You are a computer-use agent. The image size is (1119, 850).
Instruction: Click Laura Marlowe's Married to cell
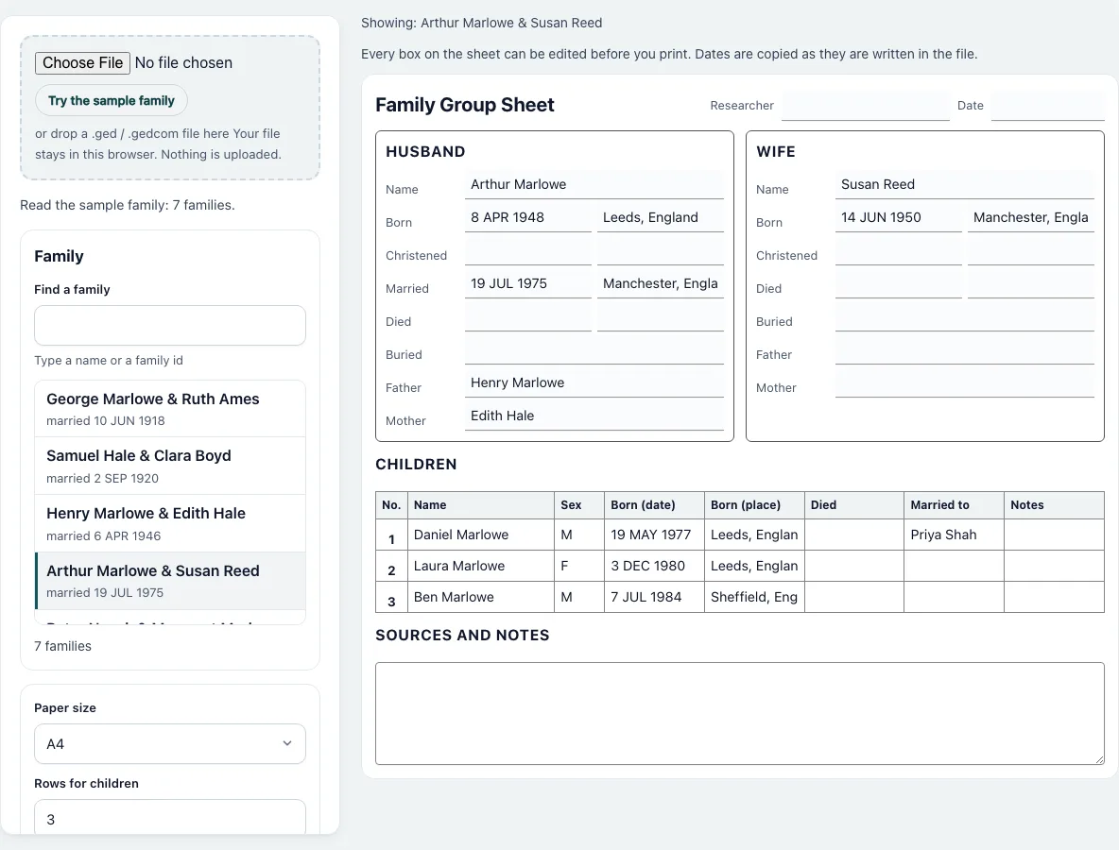[955, 566]
